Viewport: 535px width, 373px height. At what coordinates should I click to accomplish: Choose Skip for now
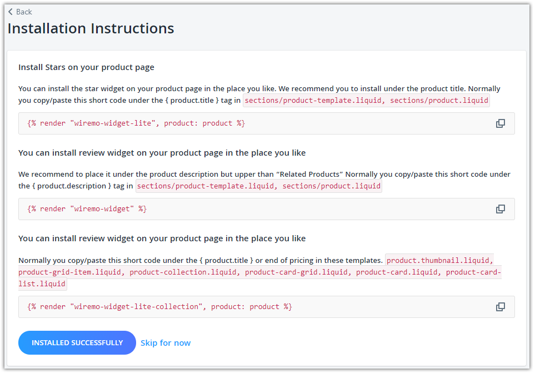tap(166, 343)
